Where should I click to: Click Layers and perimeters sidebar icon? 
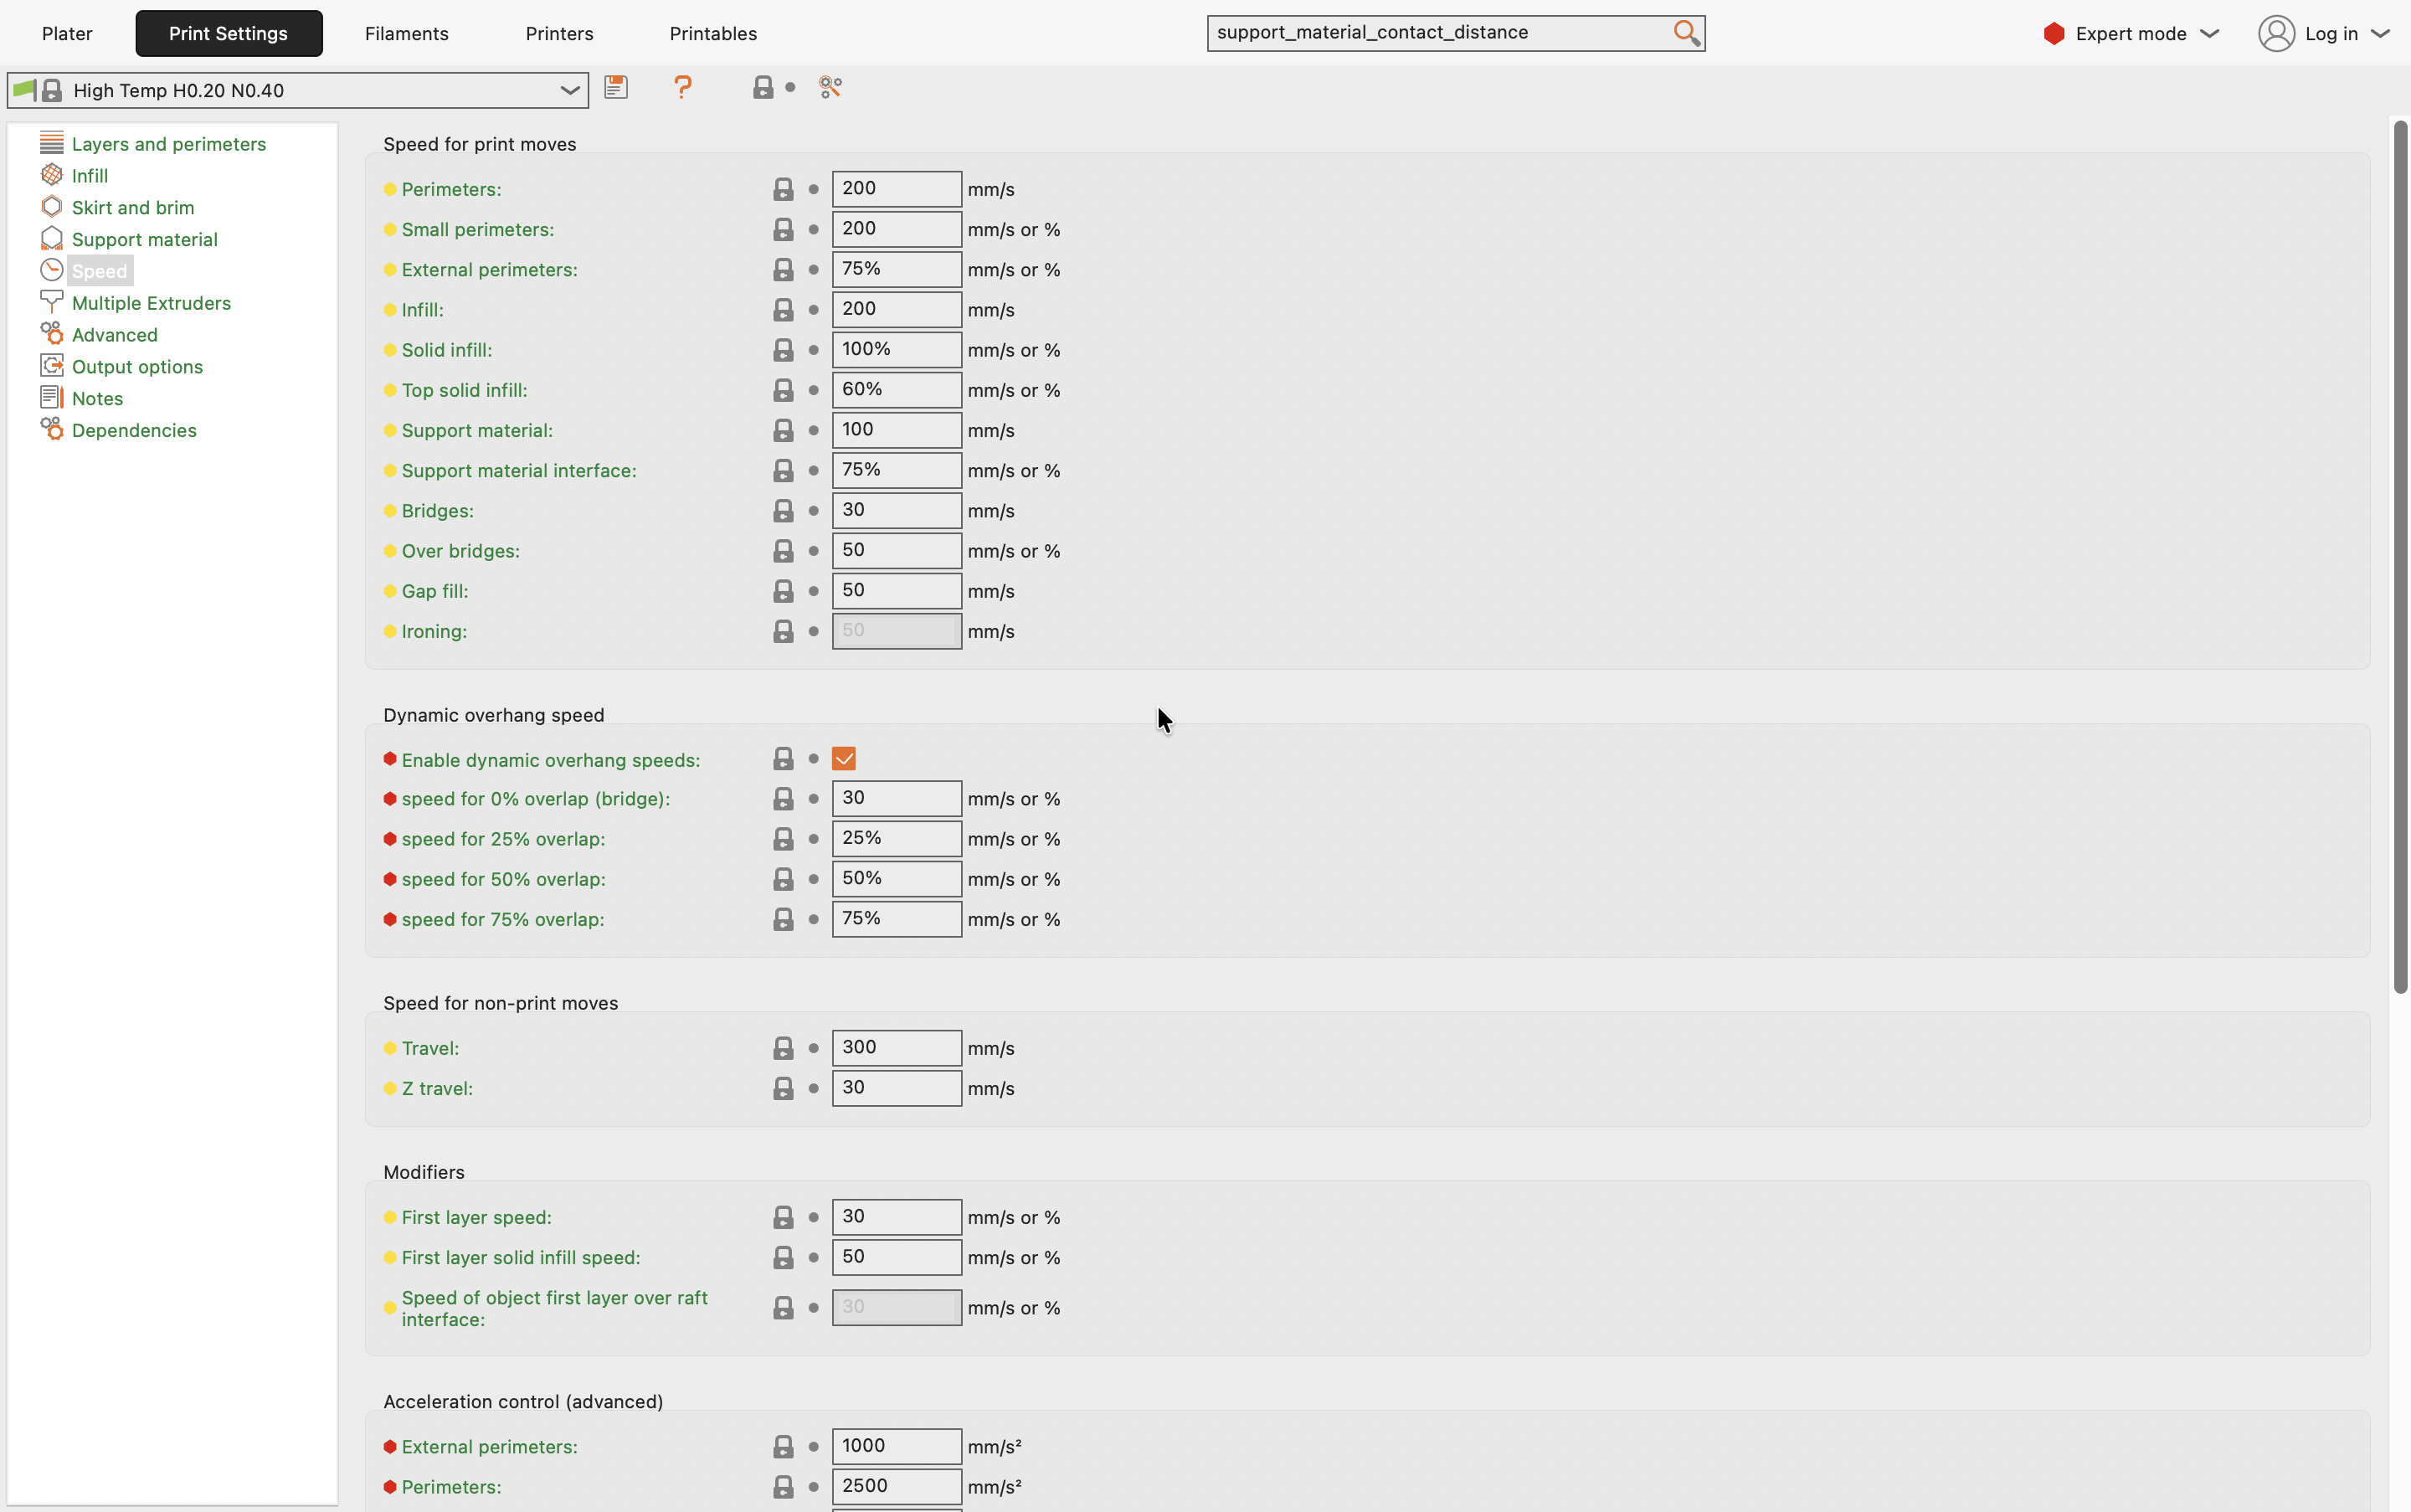click(52, 143)
